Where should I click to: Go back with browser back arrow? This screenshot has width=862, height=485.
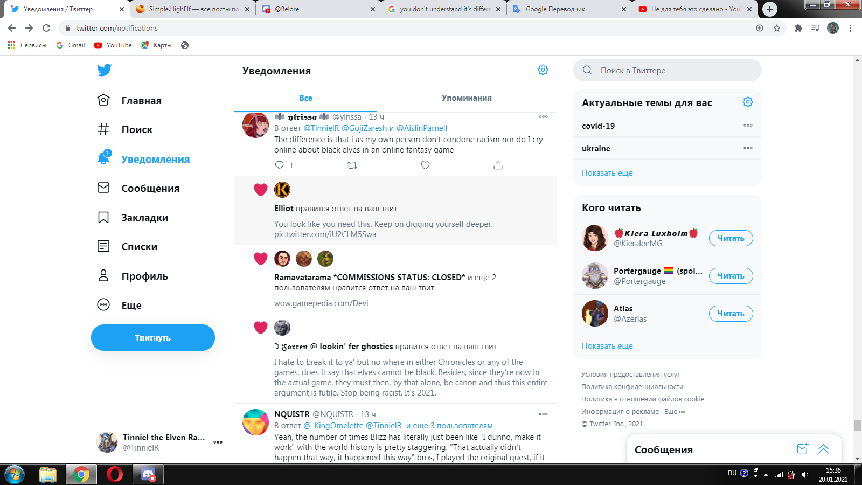click(12, 28)
